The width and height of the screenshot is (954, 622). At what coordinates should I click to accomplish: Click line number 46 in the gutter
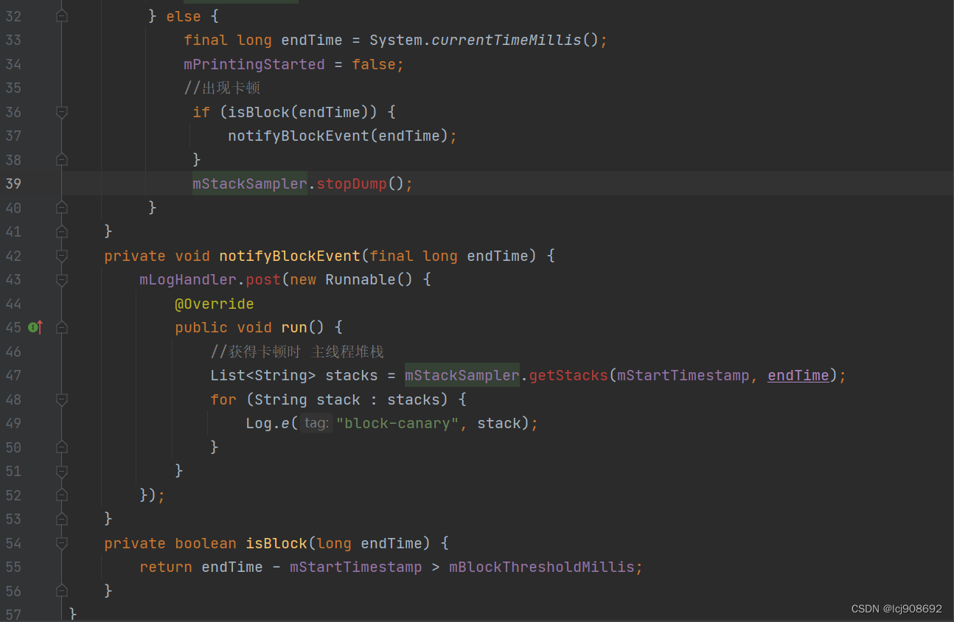tap(13, 352)
